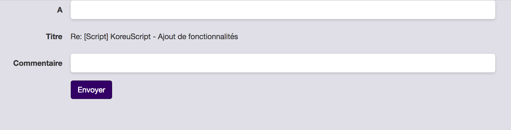Click the "A" field label

tap(60, 10)
